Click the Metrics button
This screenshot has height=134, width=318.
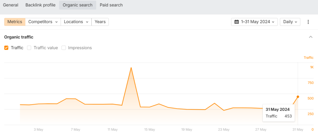pos(15,22)
